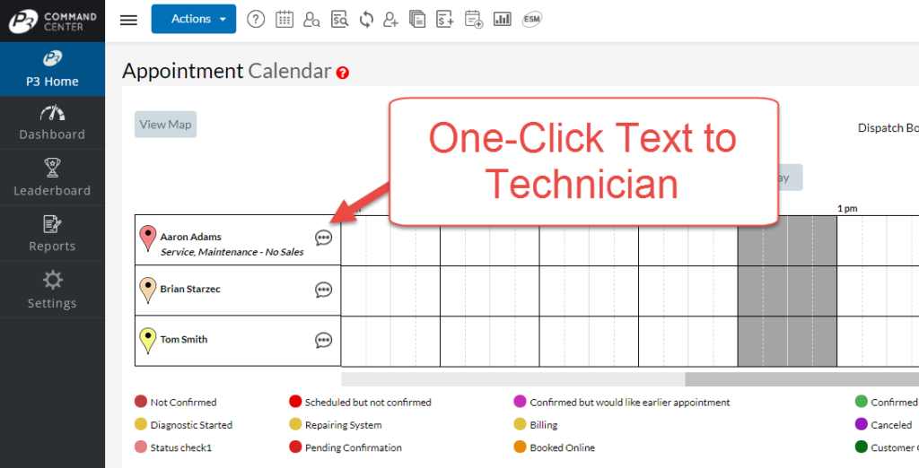919x468 pixels.
Task: Open the calendar grid toolbar icon
Action: [284, 20]
